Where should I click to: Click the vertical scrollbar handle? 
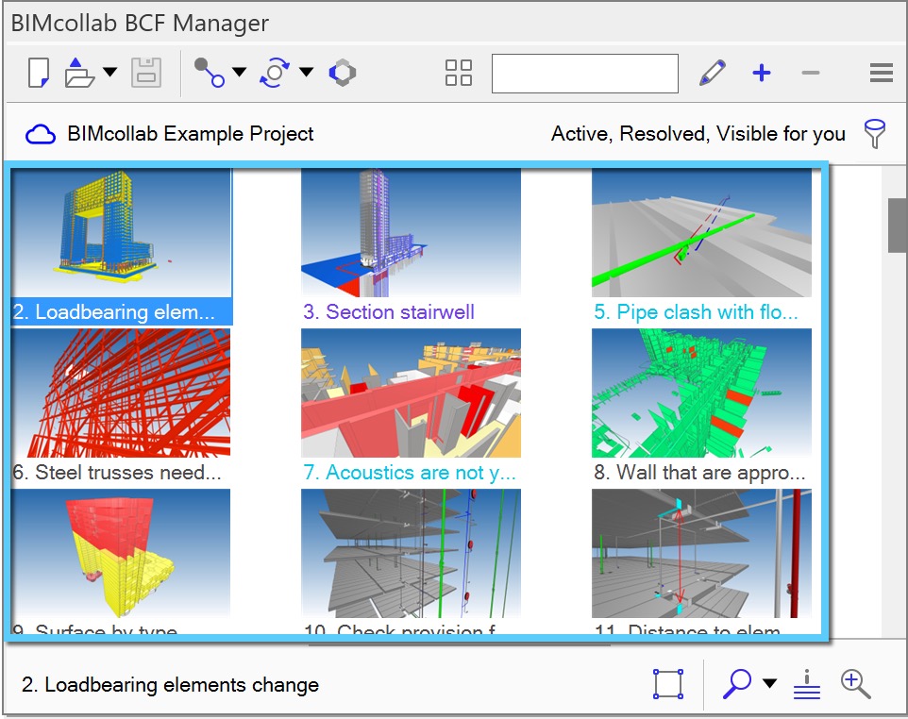898,226
